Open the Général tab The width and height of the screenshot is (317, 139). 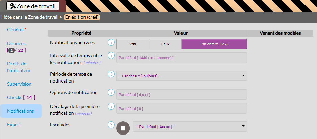click(16, 30)
